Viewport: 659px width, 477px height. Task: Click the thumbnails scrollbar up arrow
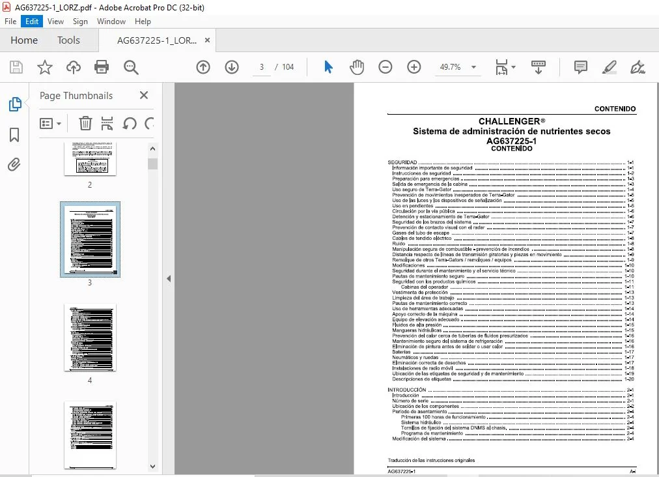coord(152,149)
